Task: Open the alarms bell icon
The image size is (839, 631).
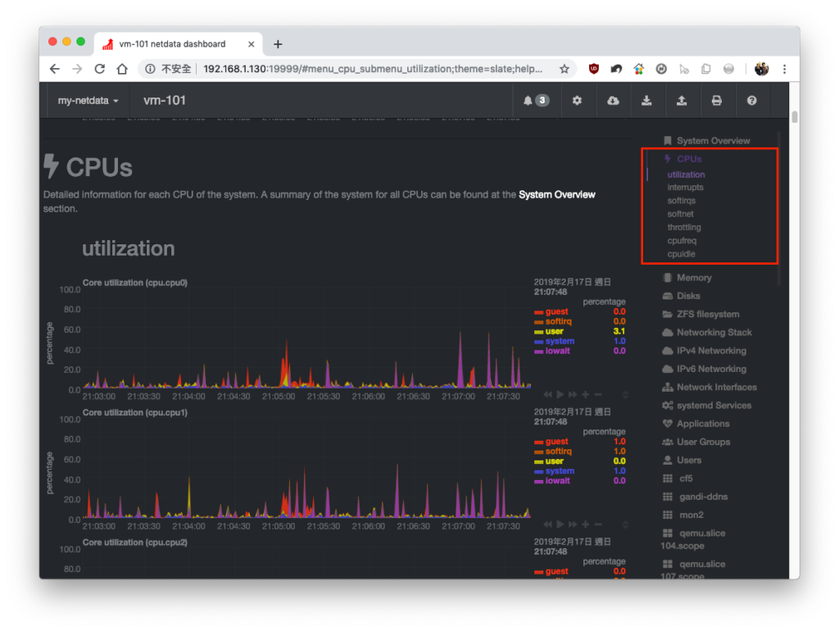Action: point(536,101)
